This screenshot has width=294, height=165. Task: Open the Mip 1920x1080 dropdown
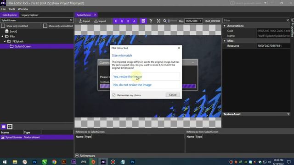tap(193, 21)
